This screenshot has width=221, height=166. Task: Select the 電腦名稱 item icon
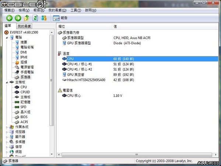17,47
